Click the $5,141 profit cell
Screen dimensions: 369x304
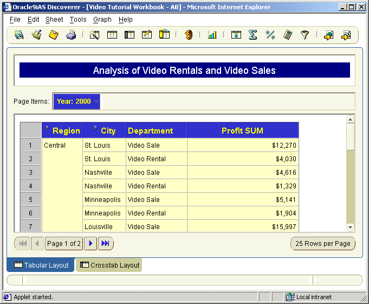tap(243, 200)
